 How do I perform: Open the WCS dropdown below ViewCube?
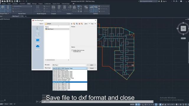tap(183, 38)
